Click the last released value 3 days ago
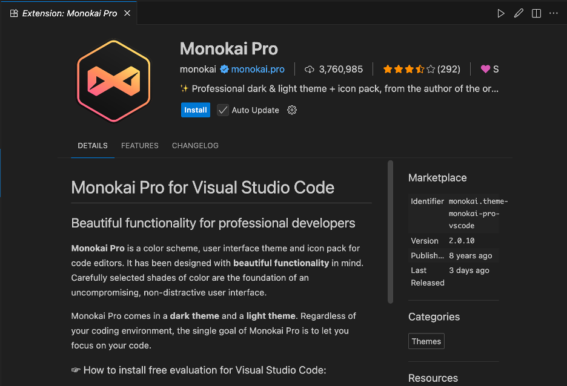 (469, 270)
